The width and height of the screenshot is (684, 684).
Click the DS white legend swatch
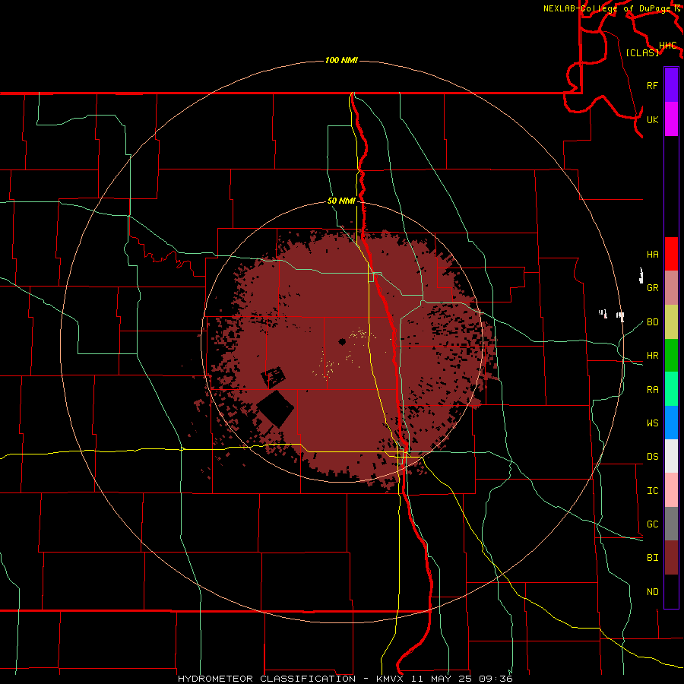[x=671, y=456]
